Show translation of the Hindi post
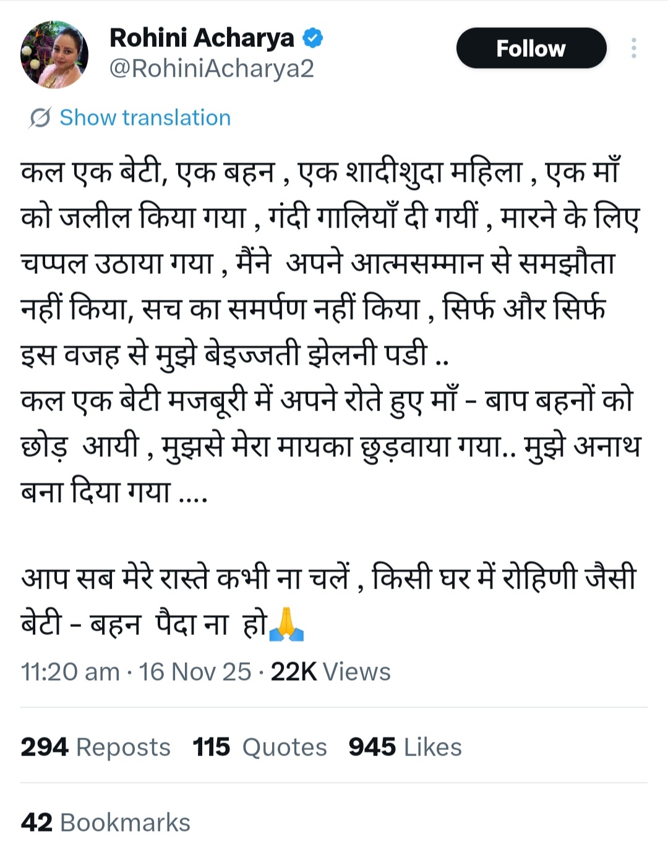This screenshot has width=668, height=847. [x=145, y=117]
